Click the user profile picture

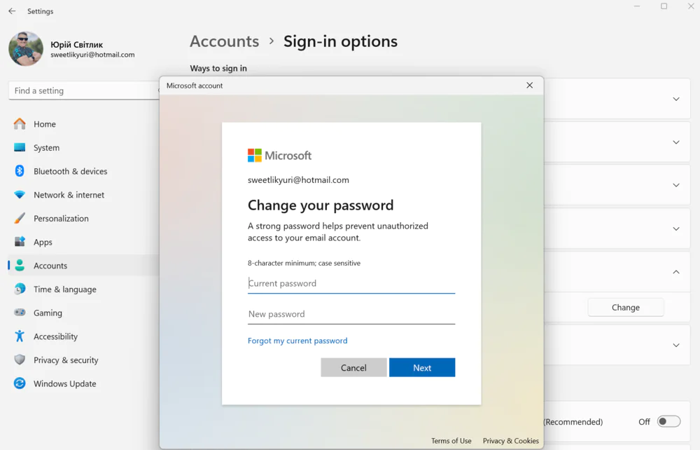point(26,48)
